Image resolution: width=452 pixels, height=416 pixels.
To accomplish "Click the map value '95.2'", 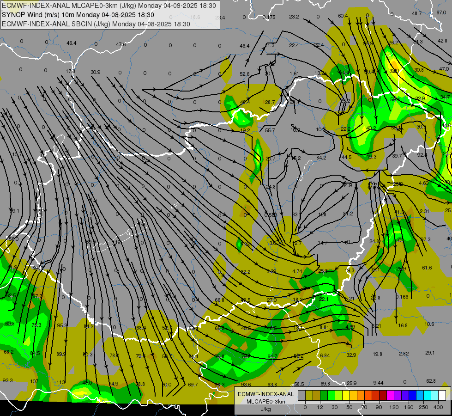I will point(62,325).
